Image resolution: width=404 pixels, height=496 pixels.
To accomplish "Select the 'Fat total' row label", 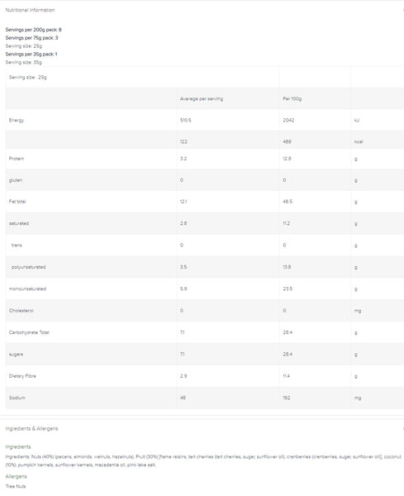I will click(x=17, y=202).
